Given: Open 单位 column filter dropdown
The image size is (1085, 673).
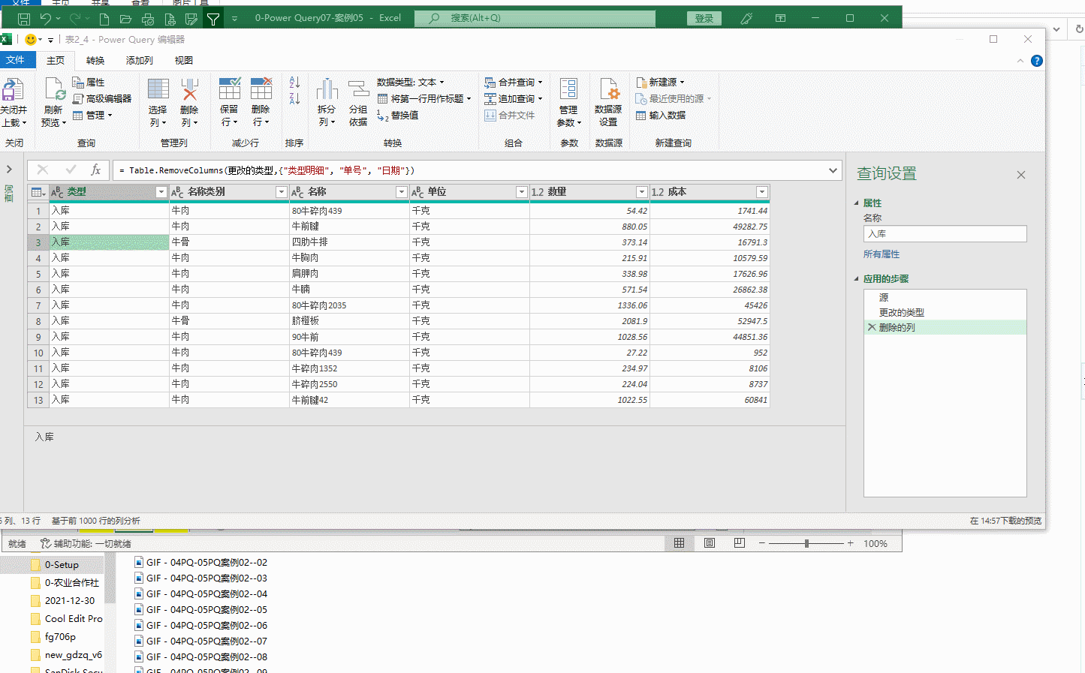Looking at the screenshot, I should coord(521,192).
